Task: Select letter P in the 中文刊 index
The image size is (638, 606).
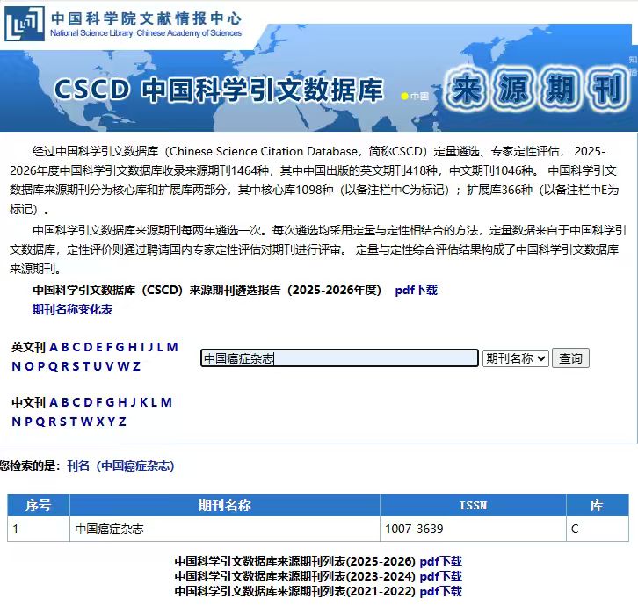Action: point(28,422)
